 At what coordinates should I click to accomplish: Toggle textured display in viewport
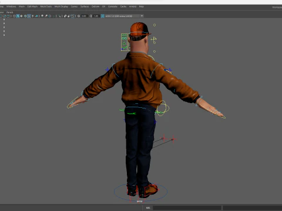tap(29, 16)
